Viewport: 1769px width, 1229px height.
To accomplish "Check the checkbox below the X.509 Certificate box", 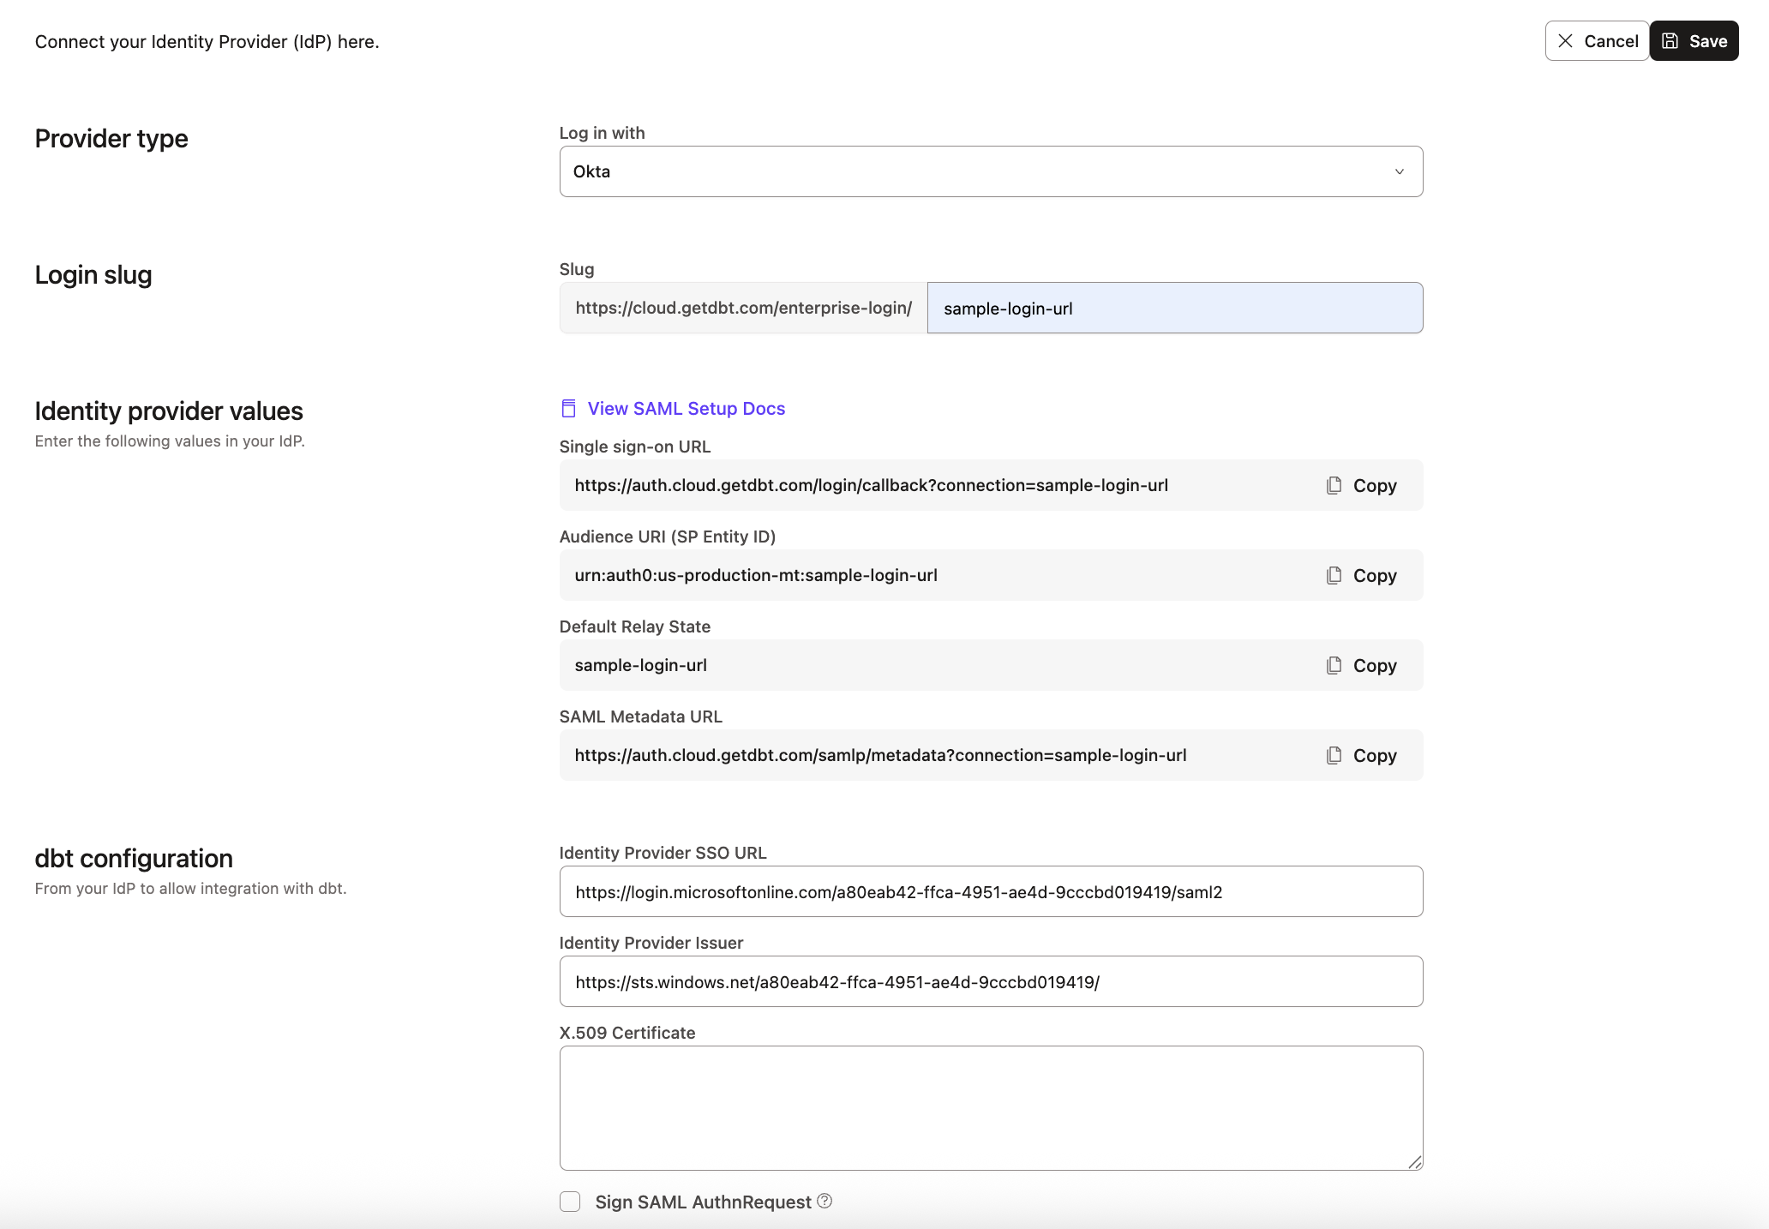I will pos(570,1201).
